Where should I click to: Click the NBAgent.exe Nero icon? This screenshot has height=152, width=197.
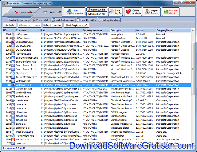tap(13, 38)
